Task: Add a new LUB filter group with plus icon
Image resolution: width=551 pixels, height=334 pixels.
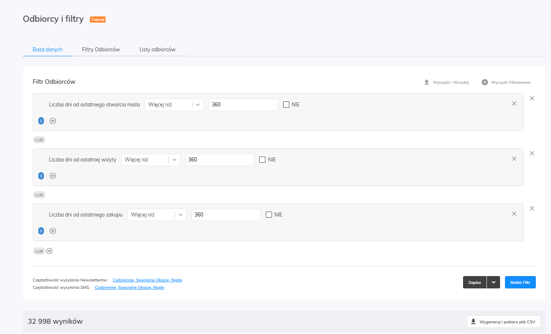Action: pos(49,251)
